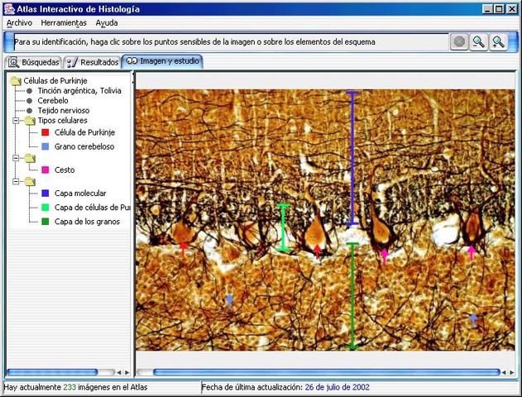Click the dark green granular layer bracket
Viewport: 522px width, 397px height.
pos(352,296)
